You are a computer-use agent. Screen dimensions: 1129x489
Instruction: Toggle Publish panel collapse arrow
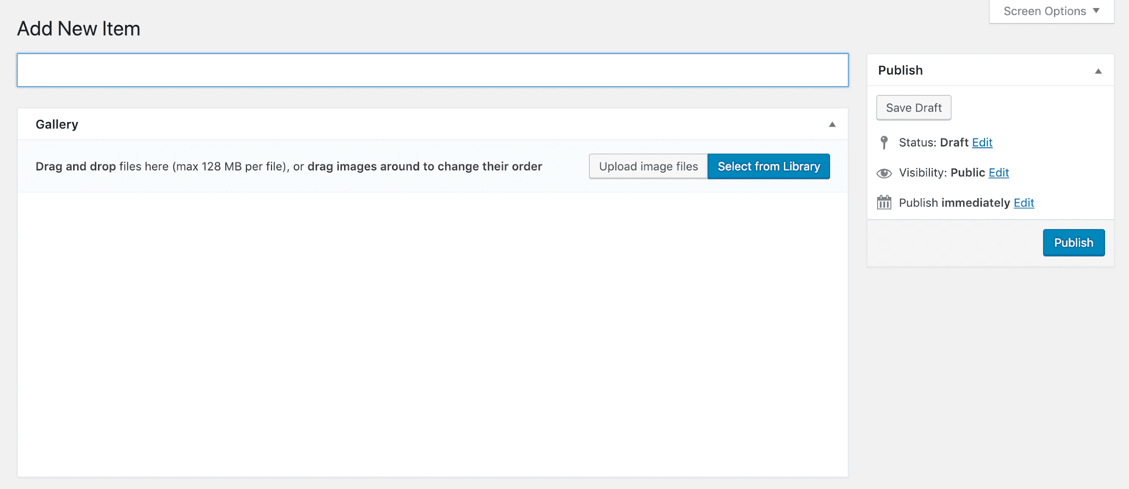pyautogui.click(x=1099, y=71)
